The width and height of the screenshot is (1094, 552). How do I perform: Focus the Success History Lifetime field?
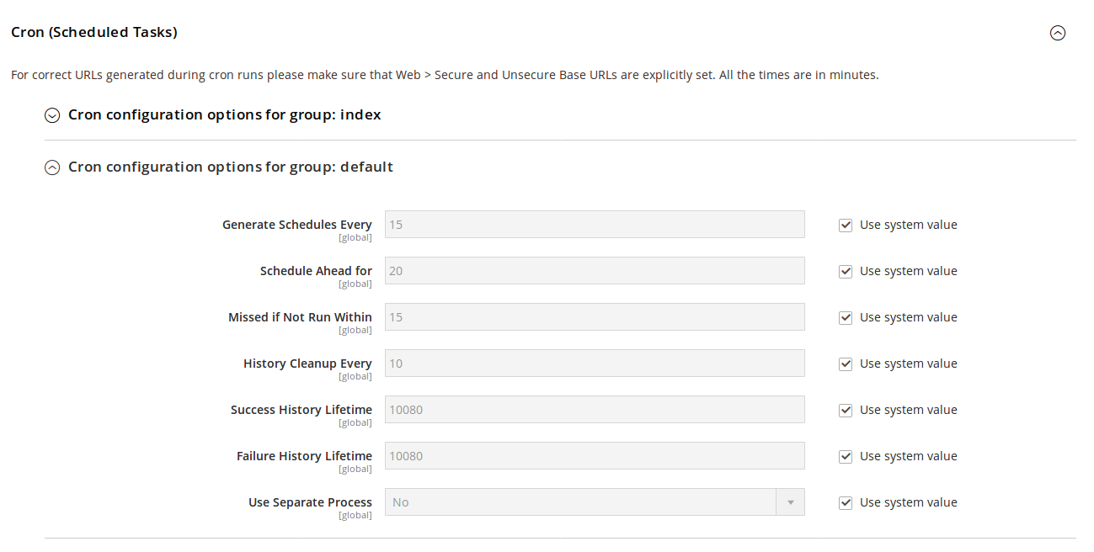click(595, 410)
